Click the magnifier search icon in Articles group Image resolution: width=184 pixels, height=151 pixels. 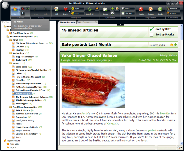23,13
